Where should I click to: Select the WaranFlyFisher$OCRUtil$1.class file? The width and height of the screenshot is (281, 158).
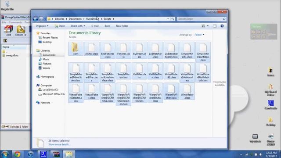[x=108, y=93]
